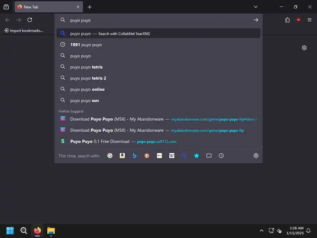This screenshot has height=238, width=317.
Task: Select Search with CollabNet SearXNG suggestion
Action: 158,33
